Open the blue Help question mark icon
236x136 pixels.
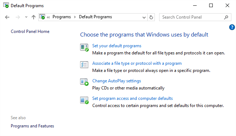(x=232, y=27)
